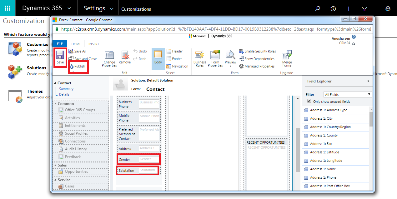397x199 pixels.
Task: Click the search magnifier in top bar
Action: pos(318,9)
